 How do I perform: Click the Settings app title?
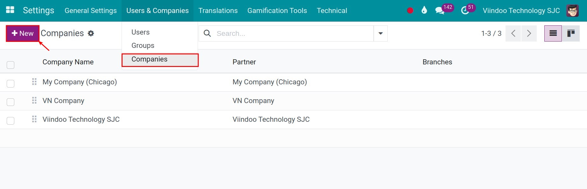pos(39,10)
